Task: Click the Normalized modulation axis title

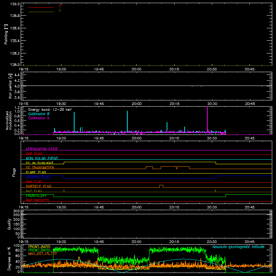Action: point(9,120)
